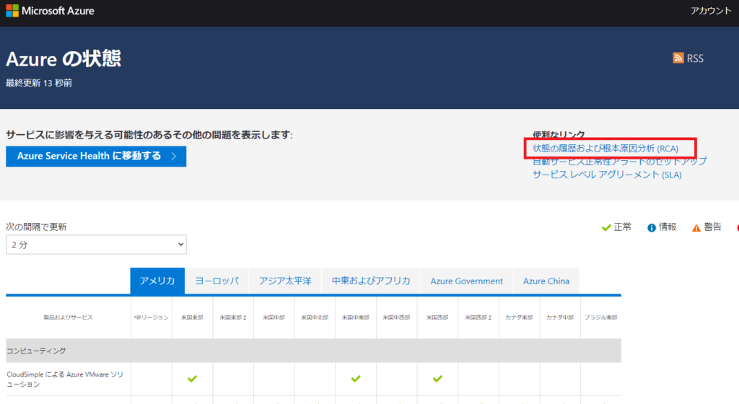The image size is (739, 404).
Task: Click Azure Service Health に移動する button
Action: coord(96,157)
